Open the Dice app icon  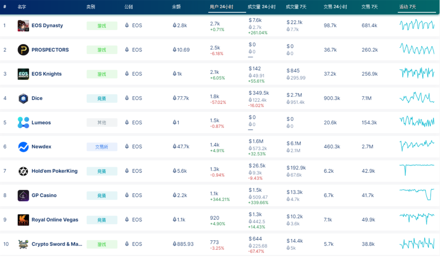pyautogui.click(x=23, y=98)
